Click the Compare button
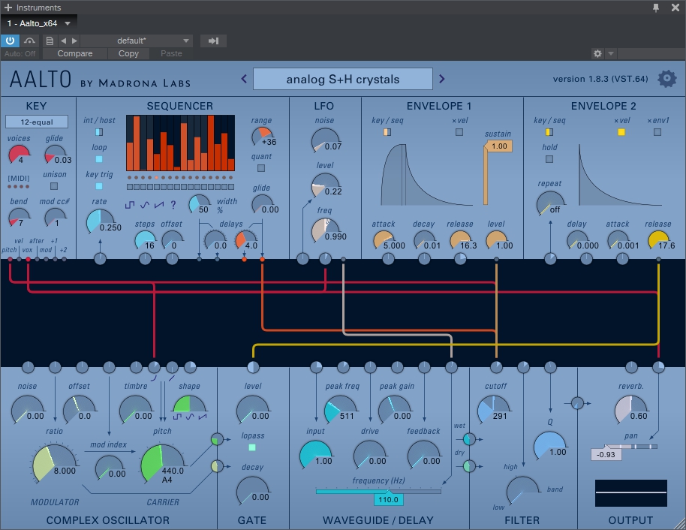 coord(75,53)
